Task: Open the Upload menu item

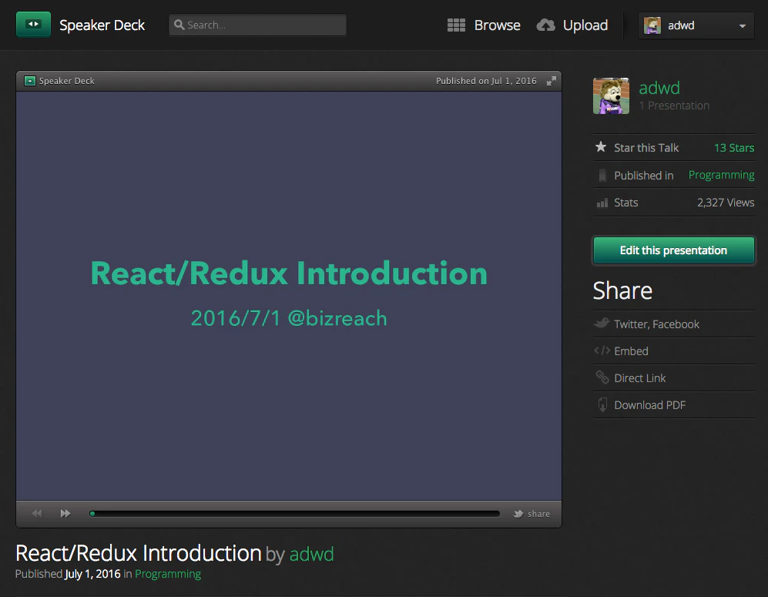Action: [x=585, y=25]
